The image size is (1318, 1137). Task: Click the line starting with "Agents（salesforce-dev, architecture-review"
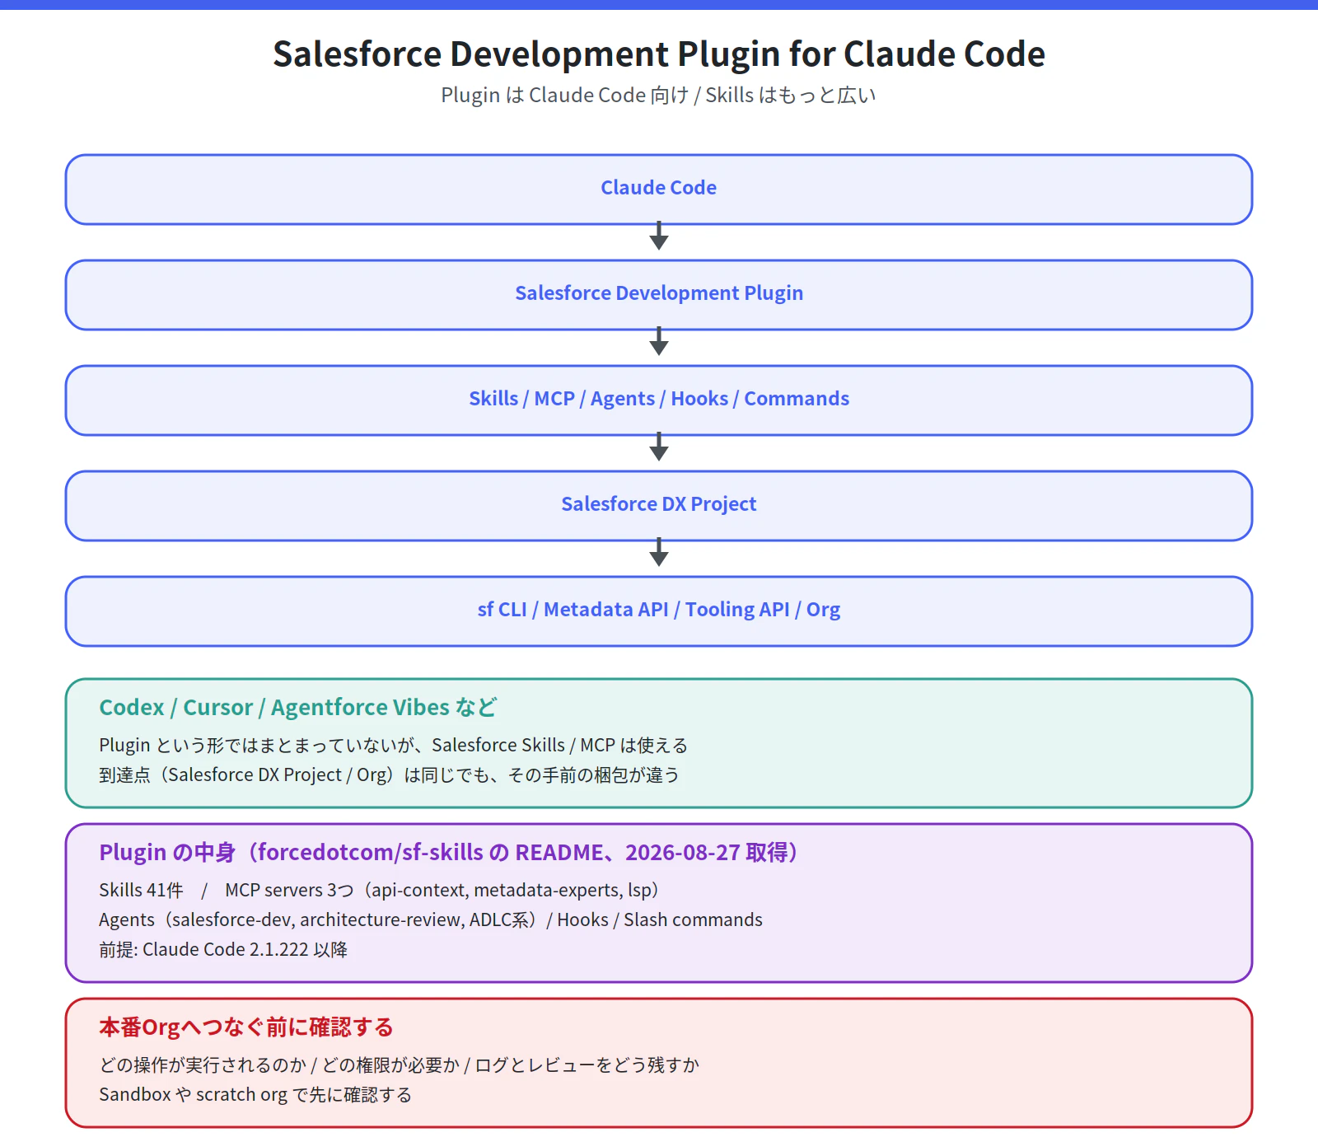pos(431,920)
